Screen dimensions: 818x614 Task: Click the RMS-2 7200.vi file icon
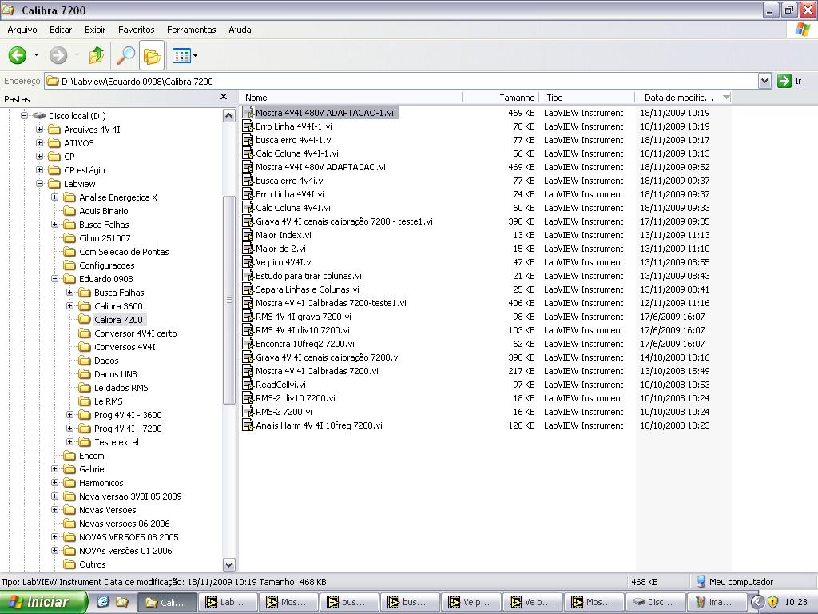click(x=248, y=412)
